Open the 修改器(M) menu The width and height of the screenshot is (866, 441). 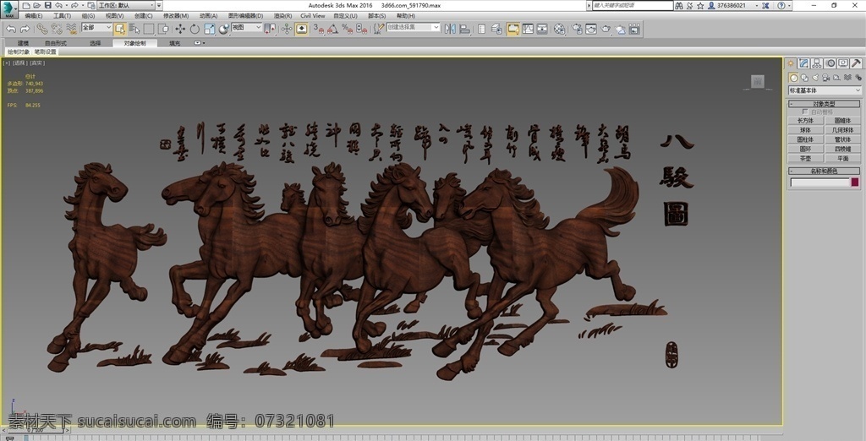click(x=176, y=16)
